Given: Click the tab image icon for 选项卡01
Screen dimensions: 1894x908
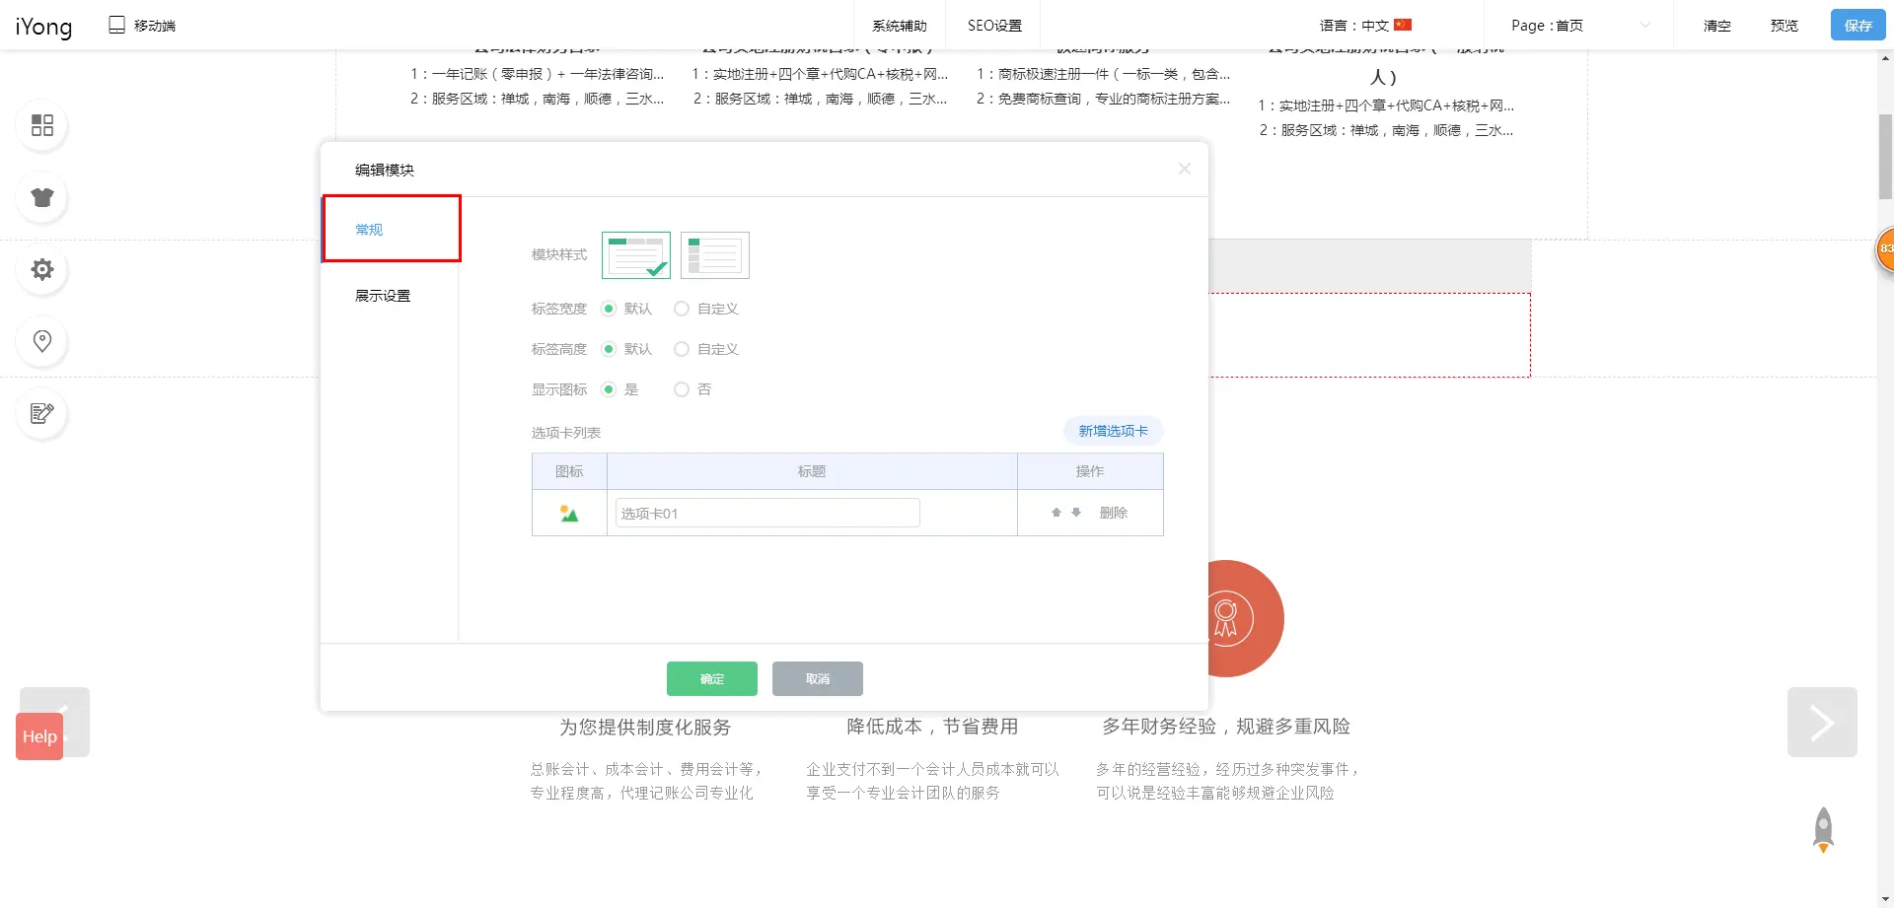Looking at the screenshot, I should coord(569,514).
